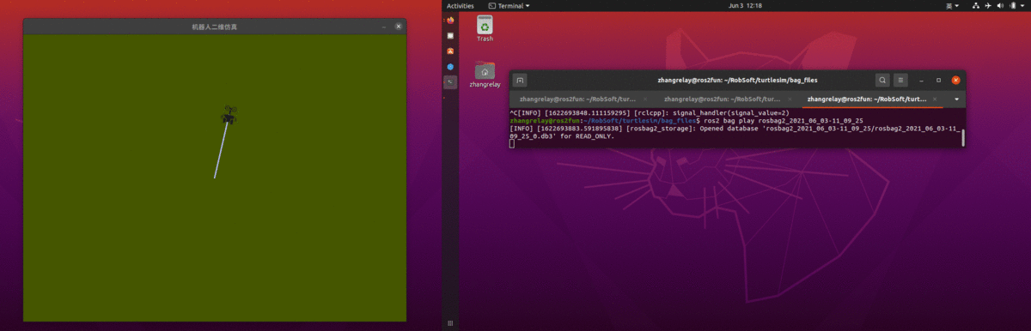Close the Terminal window
The width and height of the screenshot is (1031, 331).
956,80
